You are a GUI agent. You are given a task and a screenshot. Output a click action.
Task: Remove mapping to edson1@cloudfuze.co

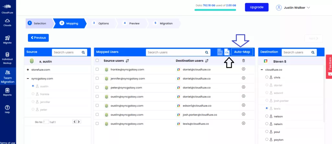click(x=243, y=105)
